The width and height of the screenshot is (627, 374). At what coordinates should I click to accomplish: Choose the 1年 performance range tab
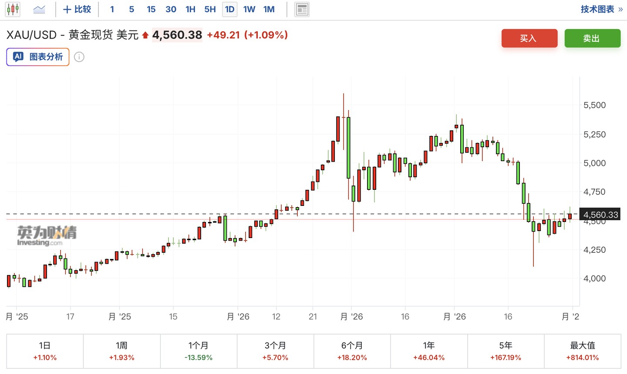429,351
